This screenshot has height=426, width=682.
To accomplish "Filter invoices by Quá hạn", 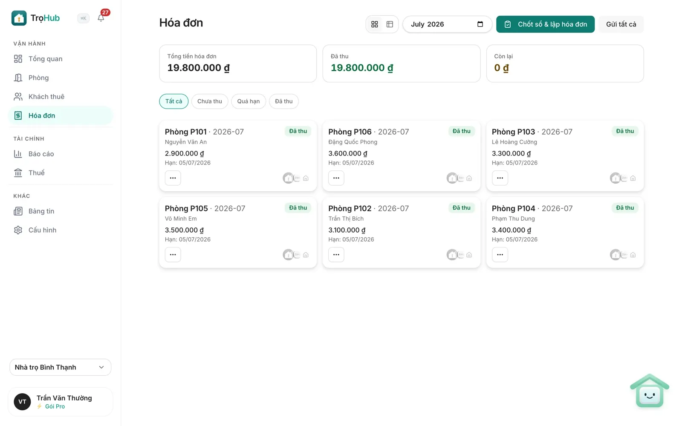I will (x=249, y=101).
